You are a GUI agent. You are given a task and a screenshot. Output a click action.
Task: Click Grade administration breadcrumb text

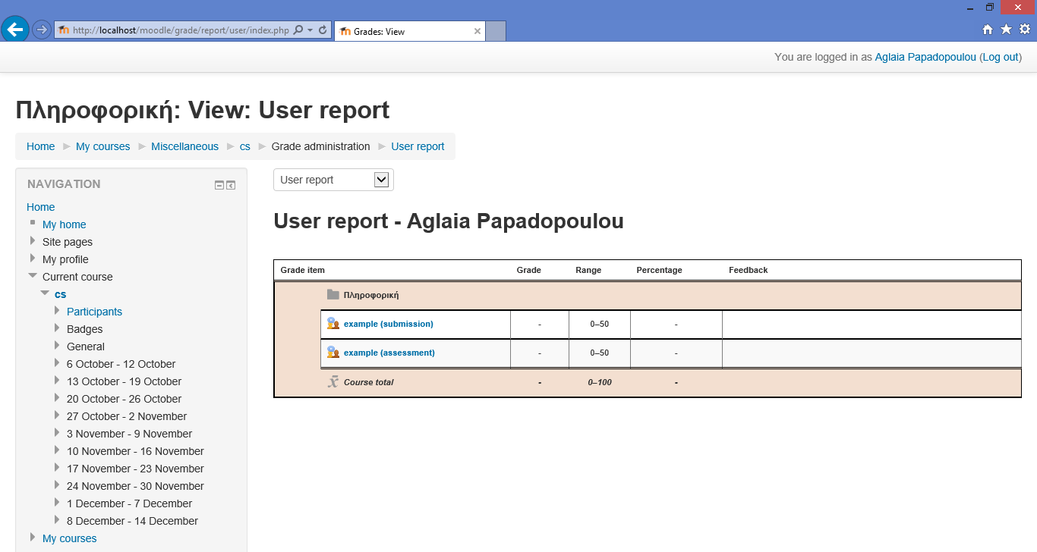[321, 146]
